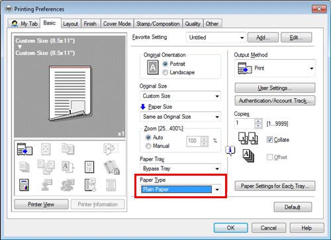This screenshot has height=240, width=331.
Task: Click the grayed page icon with four arrows
Action: pos(46,149)
